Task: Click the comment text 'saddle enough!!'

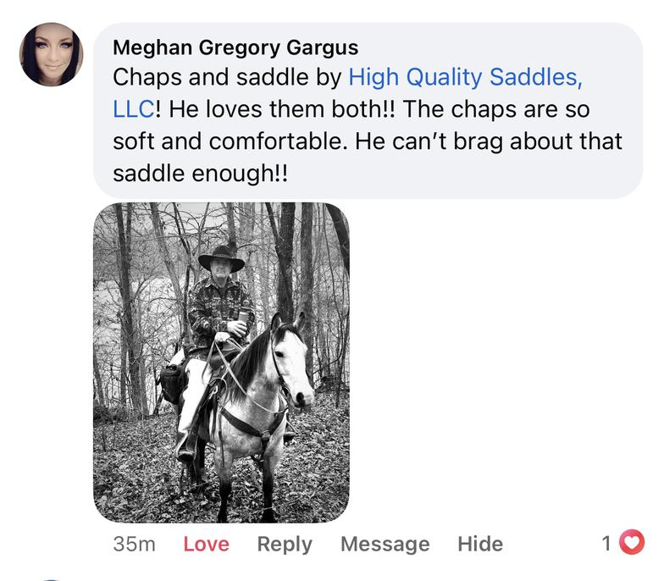Action: (x=199, y=172)
